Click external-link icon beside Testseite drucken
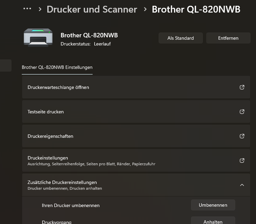The width and height of the screenshot is (256, 224). click(x=242, y=112)
